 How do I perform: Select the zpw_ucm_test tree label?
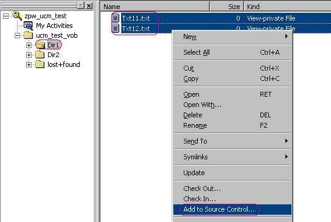coord(46,16)
